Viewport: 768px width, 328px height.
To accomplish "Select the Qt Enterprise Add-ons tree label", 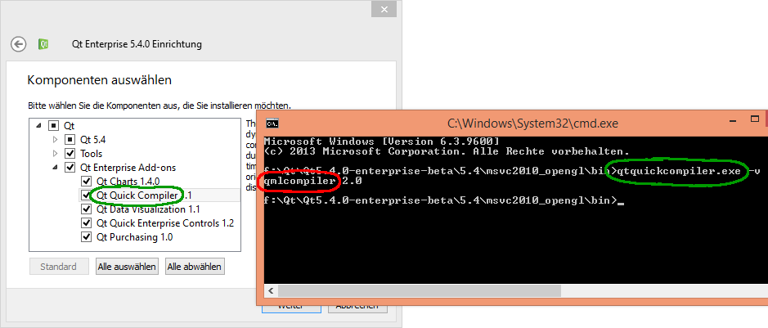I will pos(128,168).
